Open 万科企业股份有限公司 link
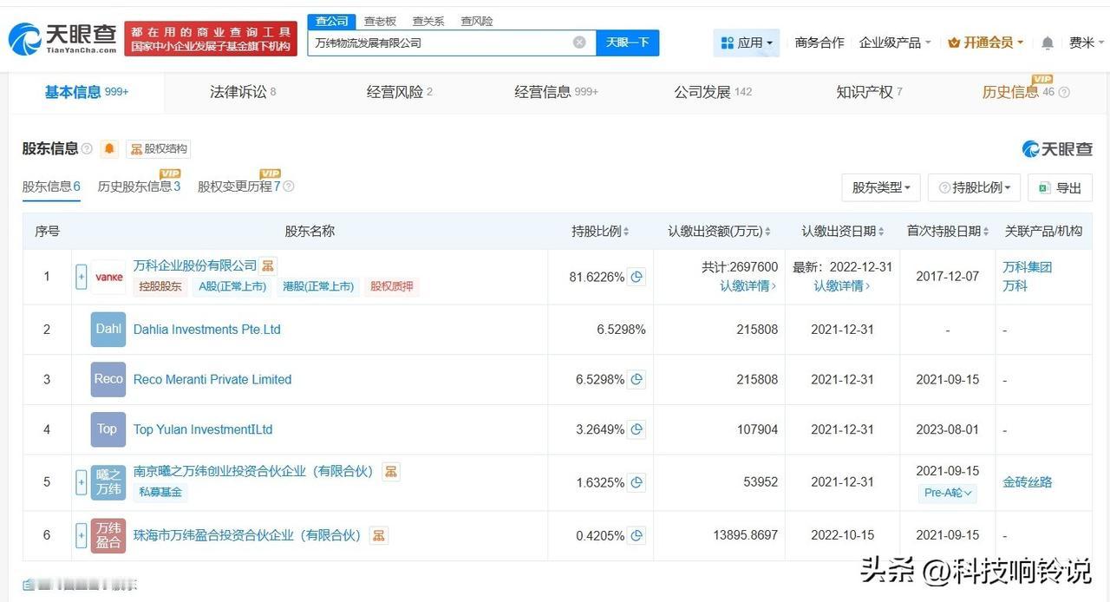Screen dimensions: 1110x602 tap(195, 265)
